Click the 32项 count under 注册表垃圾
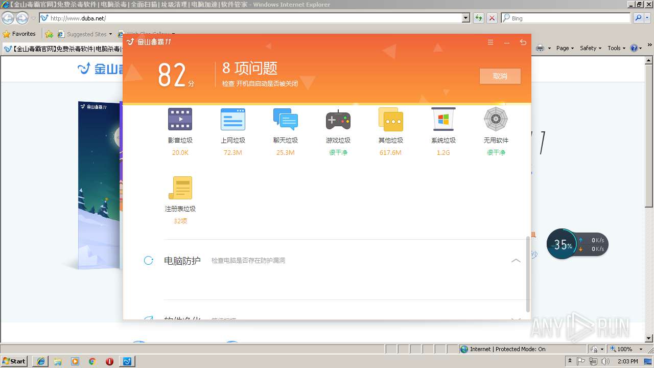 (x=180, y=221)
